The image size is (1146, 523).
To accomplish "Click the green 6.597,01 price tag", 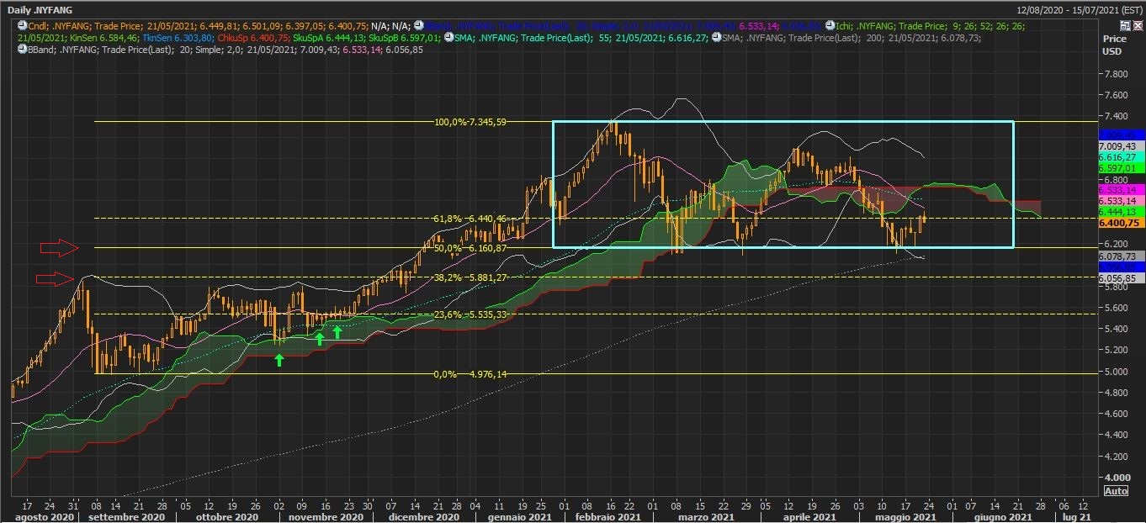I will (1121, 168).
